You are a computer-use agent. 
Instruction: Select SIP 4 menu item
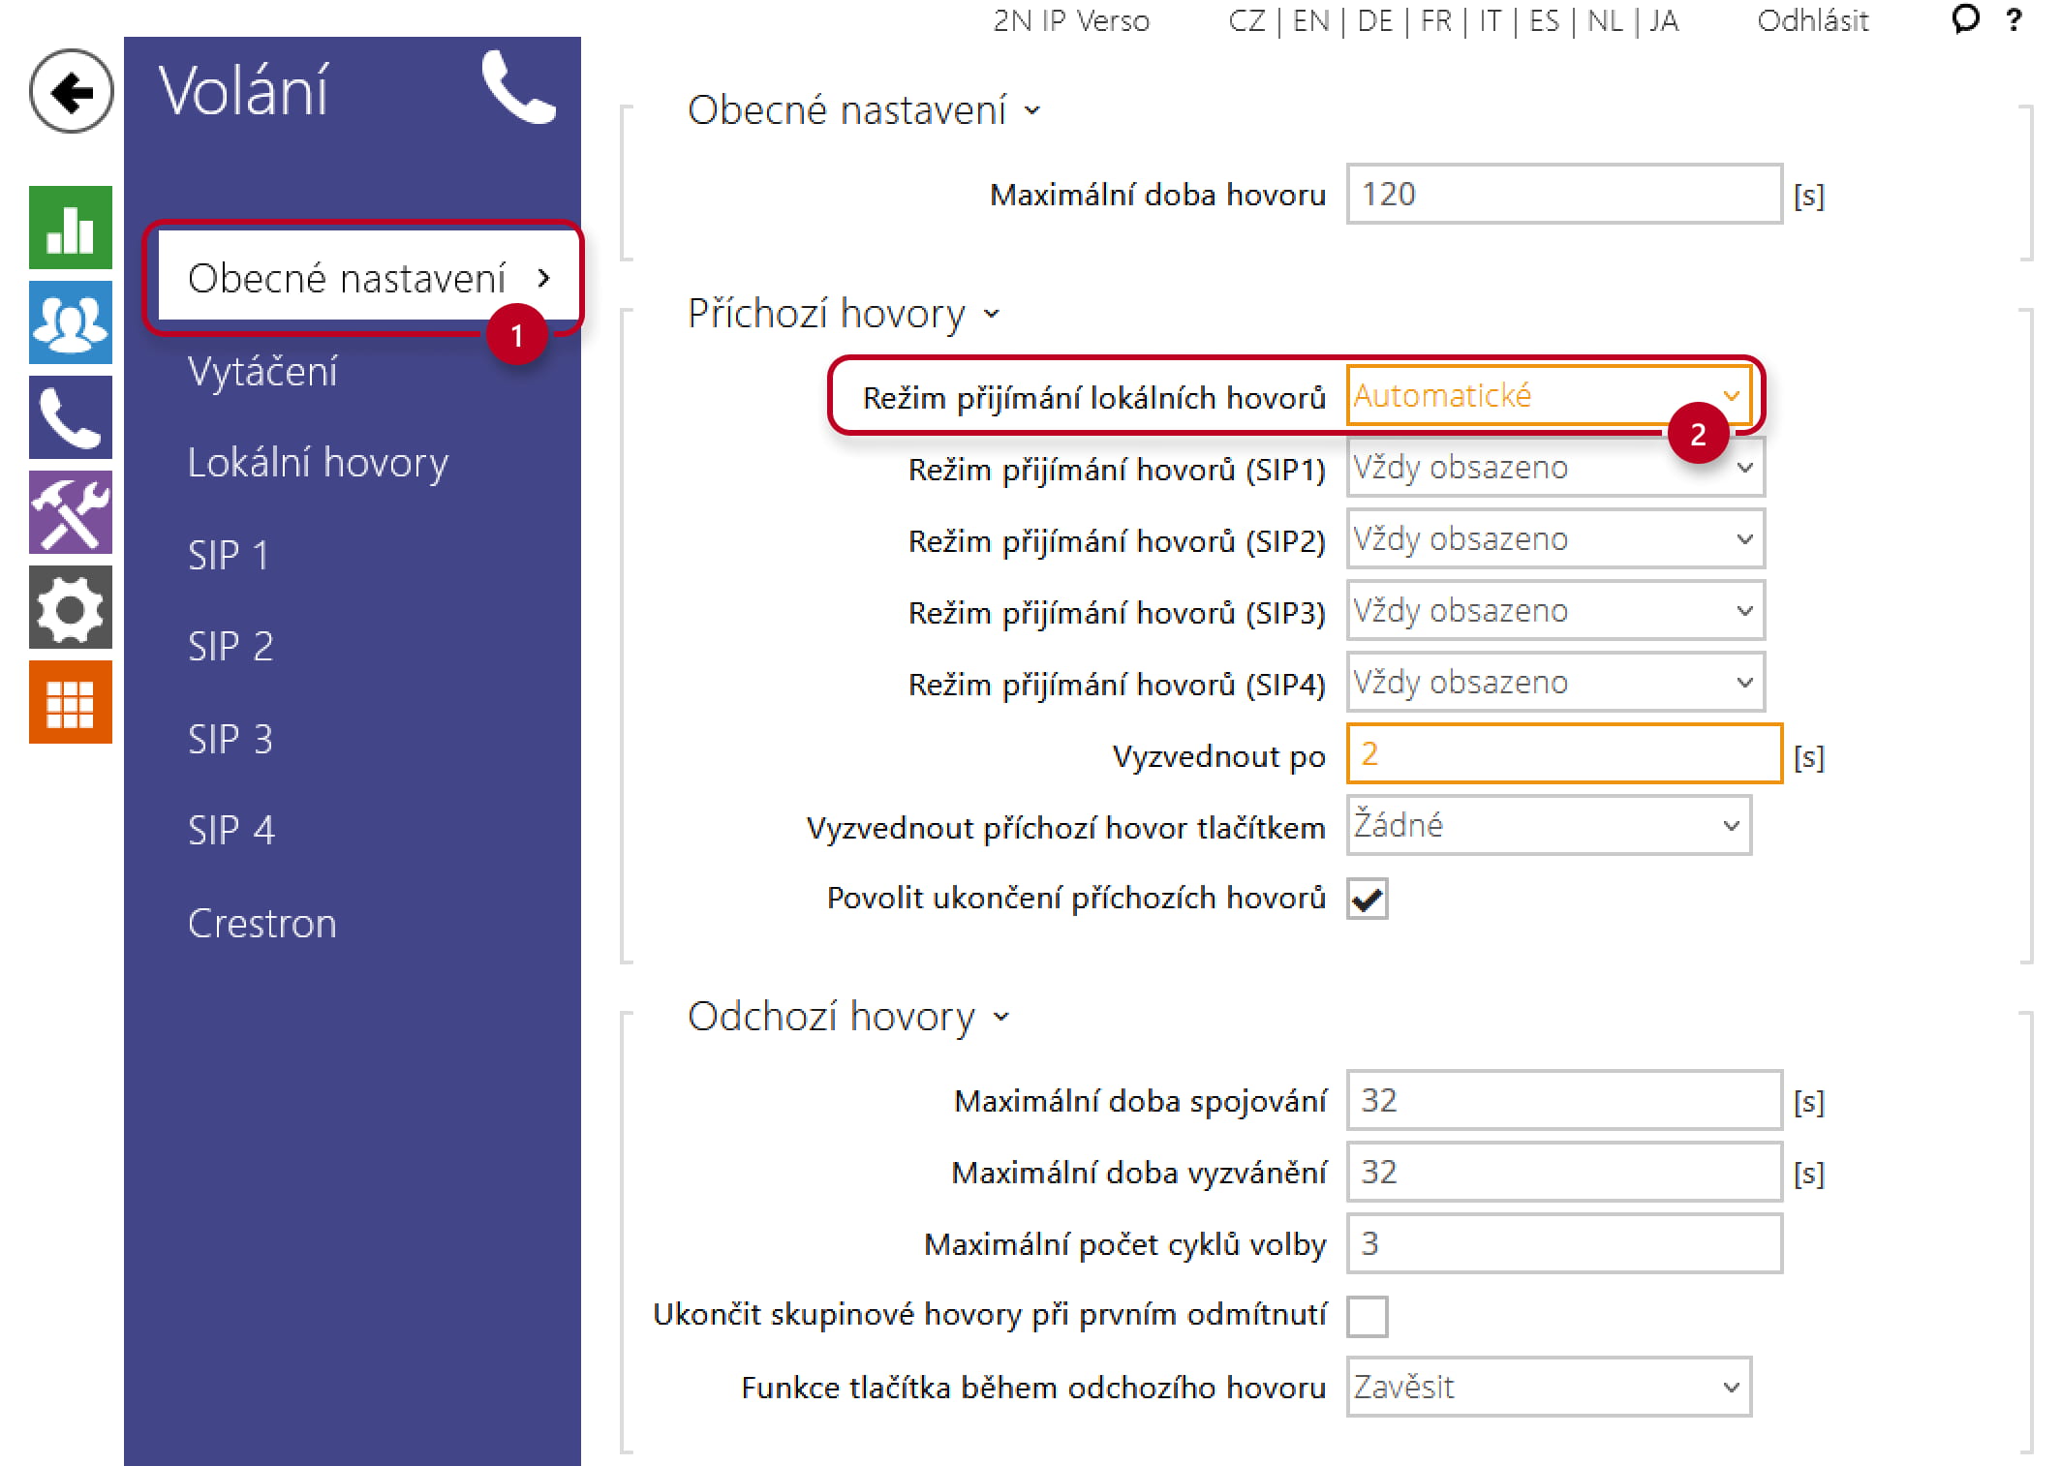click(231, 830)
